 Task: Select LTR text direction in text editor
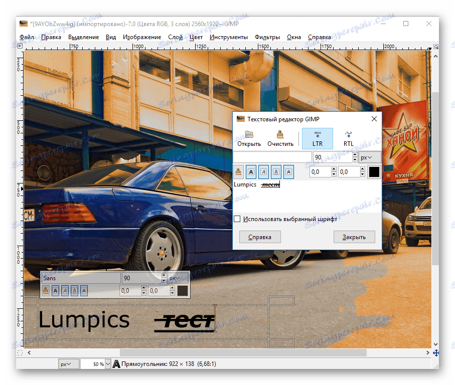(318, 138)
